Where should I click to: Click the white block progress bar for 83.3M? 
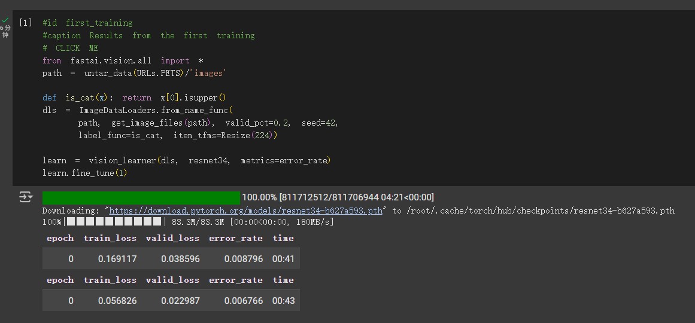pos(113,222)
